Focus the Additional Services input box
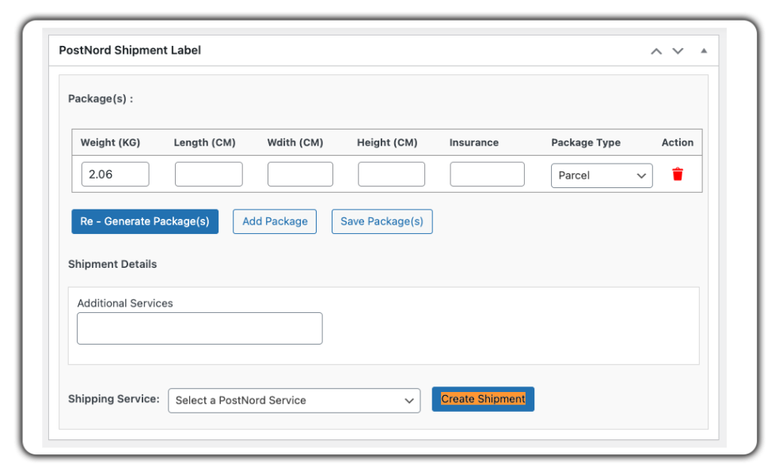Viewport: 775px width, 471px height. [199, 329]
